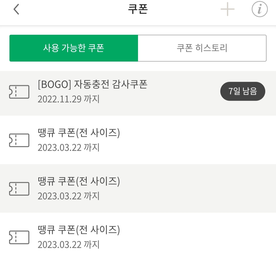Open the coupon info icon
Screen dimensions: 276x258
tap(260, 9)
